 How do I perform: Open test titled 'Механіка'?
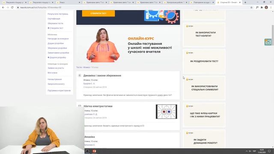pyautogui.click(x=89, y=137)
